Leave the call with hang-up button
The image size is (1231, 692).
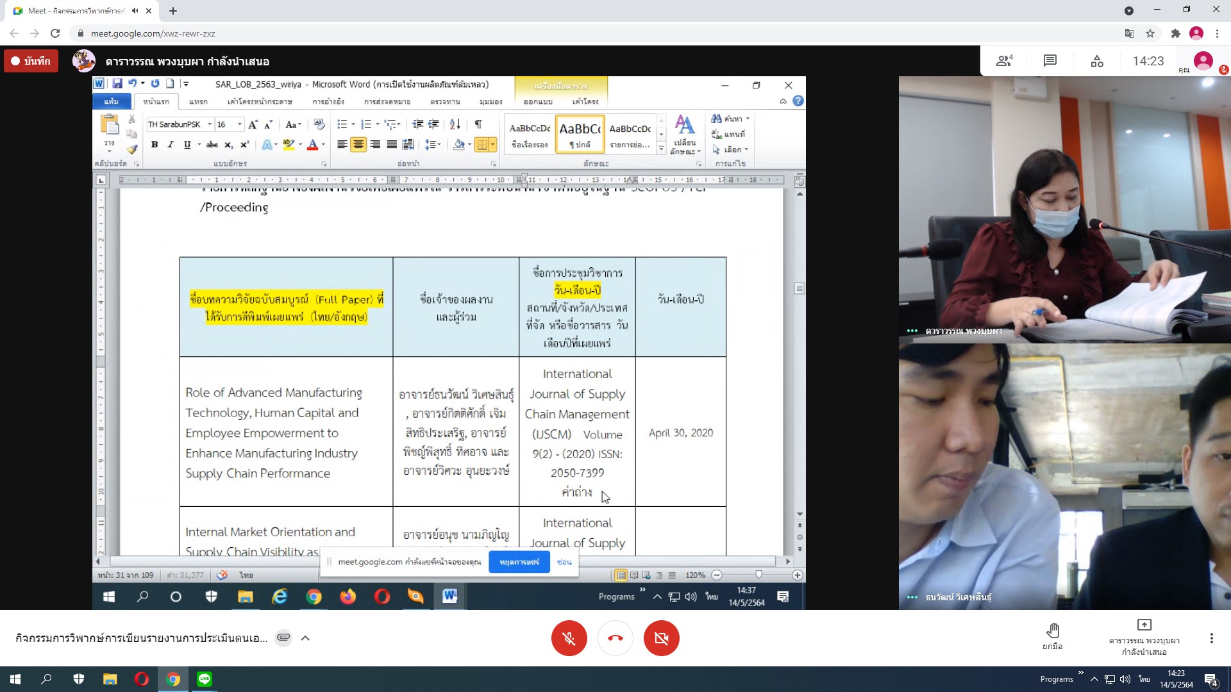[615, 638]
